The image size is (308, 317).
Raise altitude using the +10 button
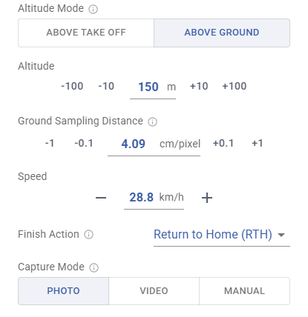tap(199, 87)
